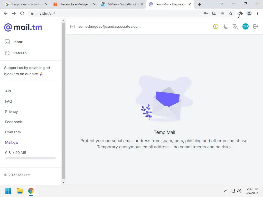The image size is (263, 197).
Task: Click the storage usage progress bar
Action: 31,158
